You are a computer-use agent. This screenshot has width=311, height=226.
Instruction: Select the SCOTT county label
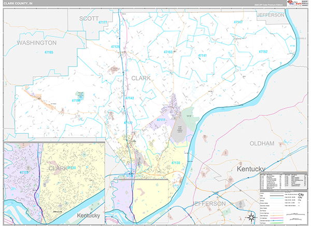(89, 18)
